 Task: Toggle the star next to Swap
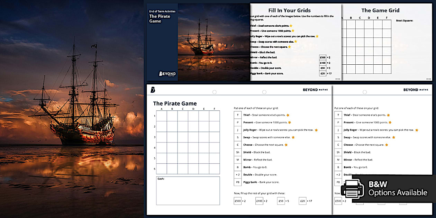293,137
